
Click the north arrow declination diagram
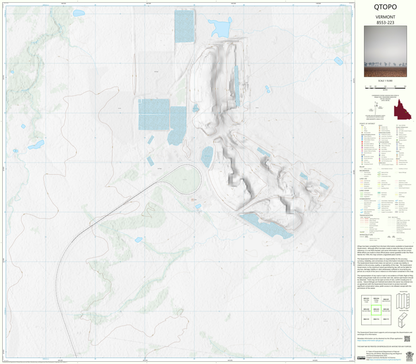click(x=375, y=108)
